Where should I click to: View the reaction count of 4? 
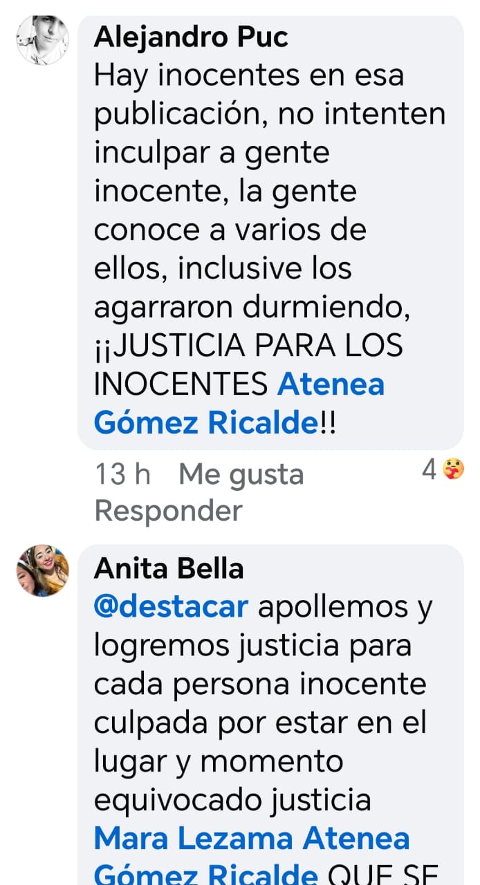coord(430,470)
